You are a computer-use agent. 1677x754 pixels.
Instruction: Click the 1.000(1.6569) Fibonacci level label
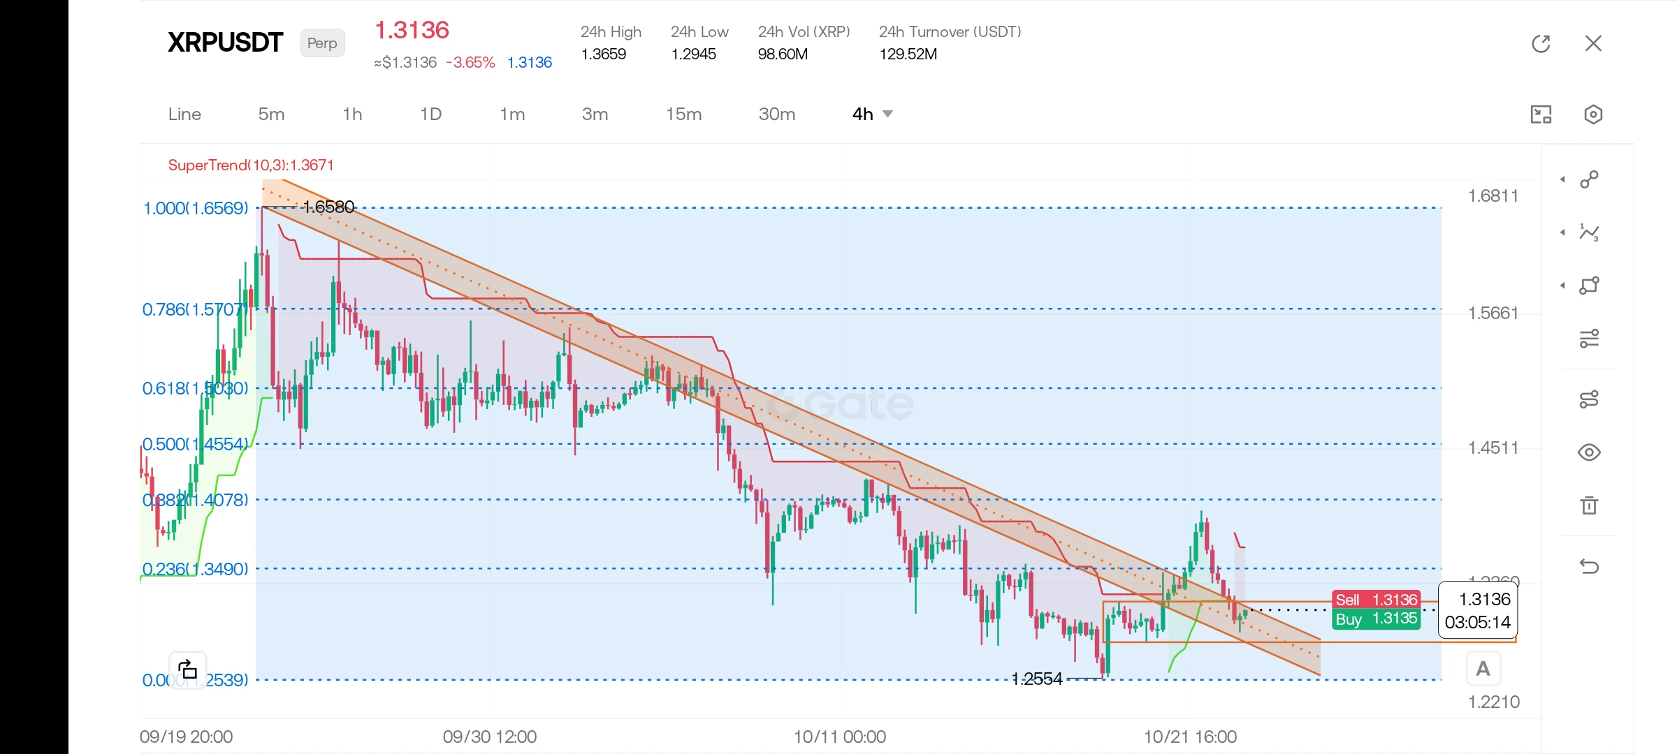[196, 208]
